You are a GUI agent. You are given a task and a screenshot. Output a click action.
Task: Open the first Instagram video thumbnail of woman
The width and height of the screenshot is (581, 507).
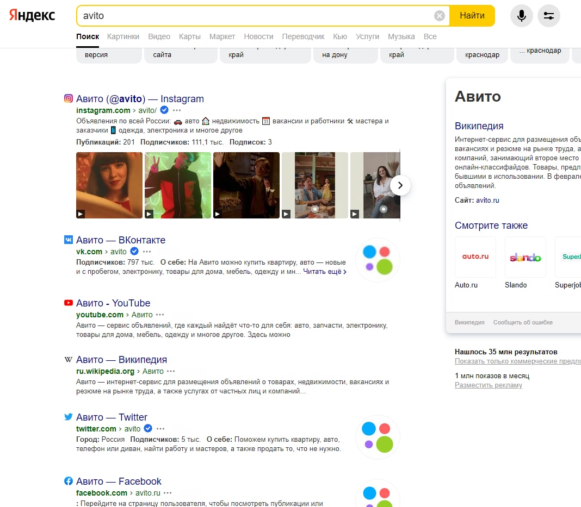pyautogui.click(x=109, y=185)
